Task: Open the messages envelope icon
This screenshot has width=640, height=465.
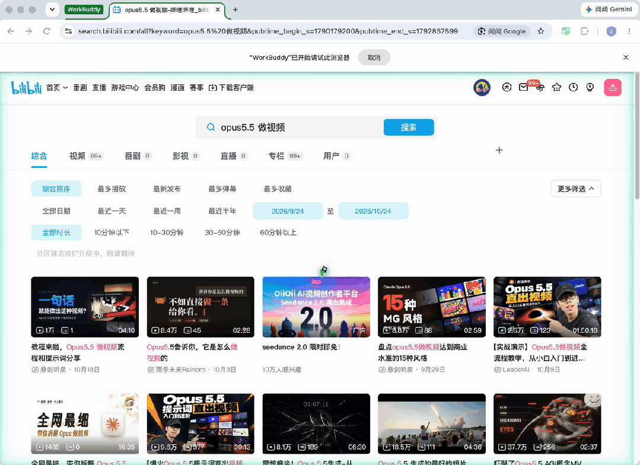Action: pos(523,87)
